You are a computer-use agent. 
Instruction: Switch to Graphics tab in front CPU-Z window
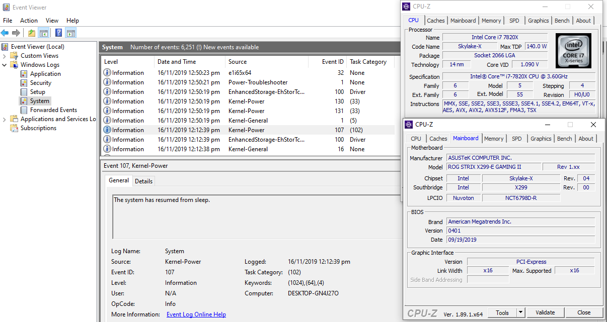tap(541, 139)
